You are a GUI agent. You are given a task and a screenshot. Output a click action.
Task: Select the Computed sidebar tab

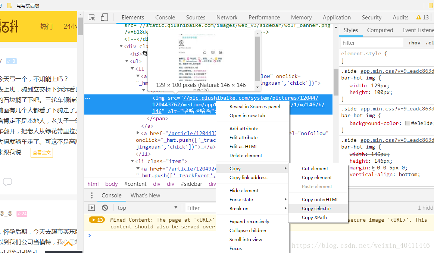coord(380,30)
